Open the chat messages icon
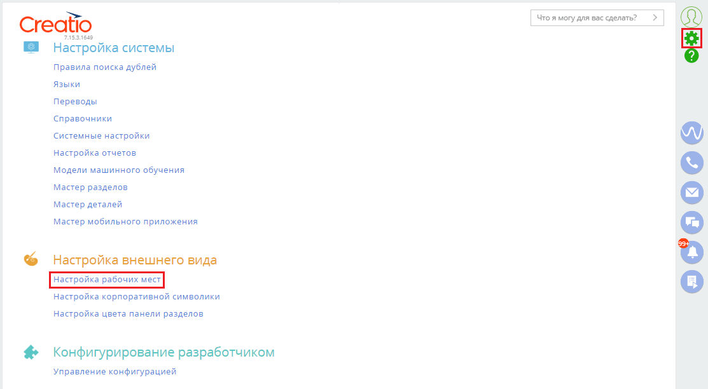Screen dimensions: 708x389 click(x=691, y=222)
